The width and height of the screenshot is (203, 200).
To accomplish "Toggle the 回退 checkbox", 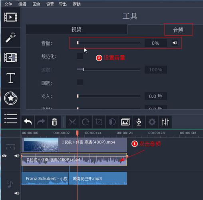I will pyautogui.click(x=80, y=83).
